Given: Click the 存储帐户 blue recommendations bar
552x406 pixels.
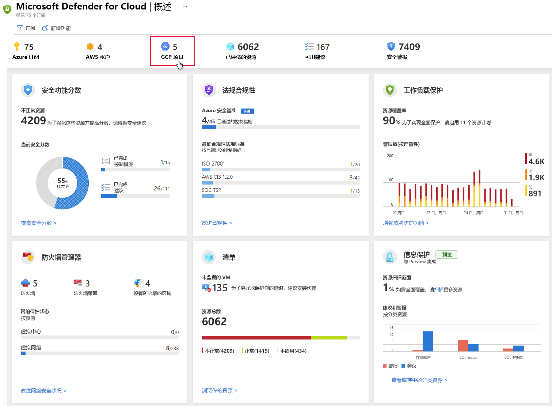Looking at the screenshot, I should 428,341.
